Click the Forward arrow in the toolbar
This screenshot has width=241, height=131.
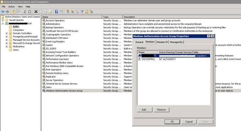pyautogui.click(x=7, y=12)
